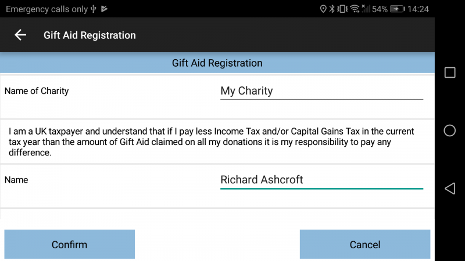Screen dimensions: 465x261
Task: Tap the Wi-Fi signal status icon
Action: (x=355, y=9)
